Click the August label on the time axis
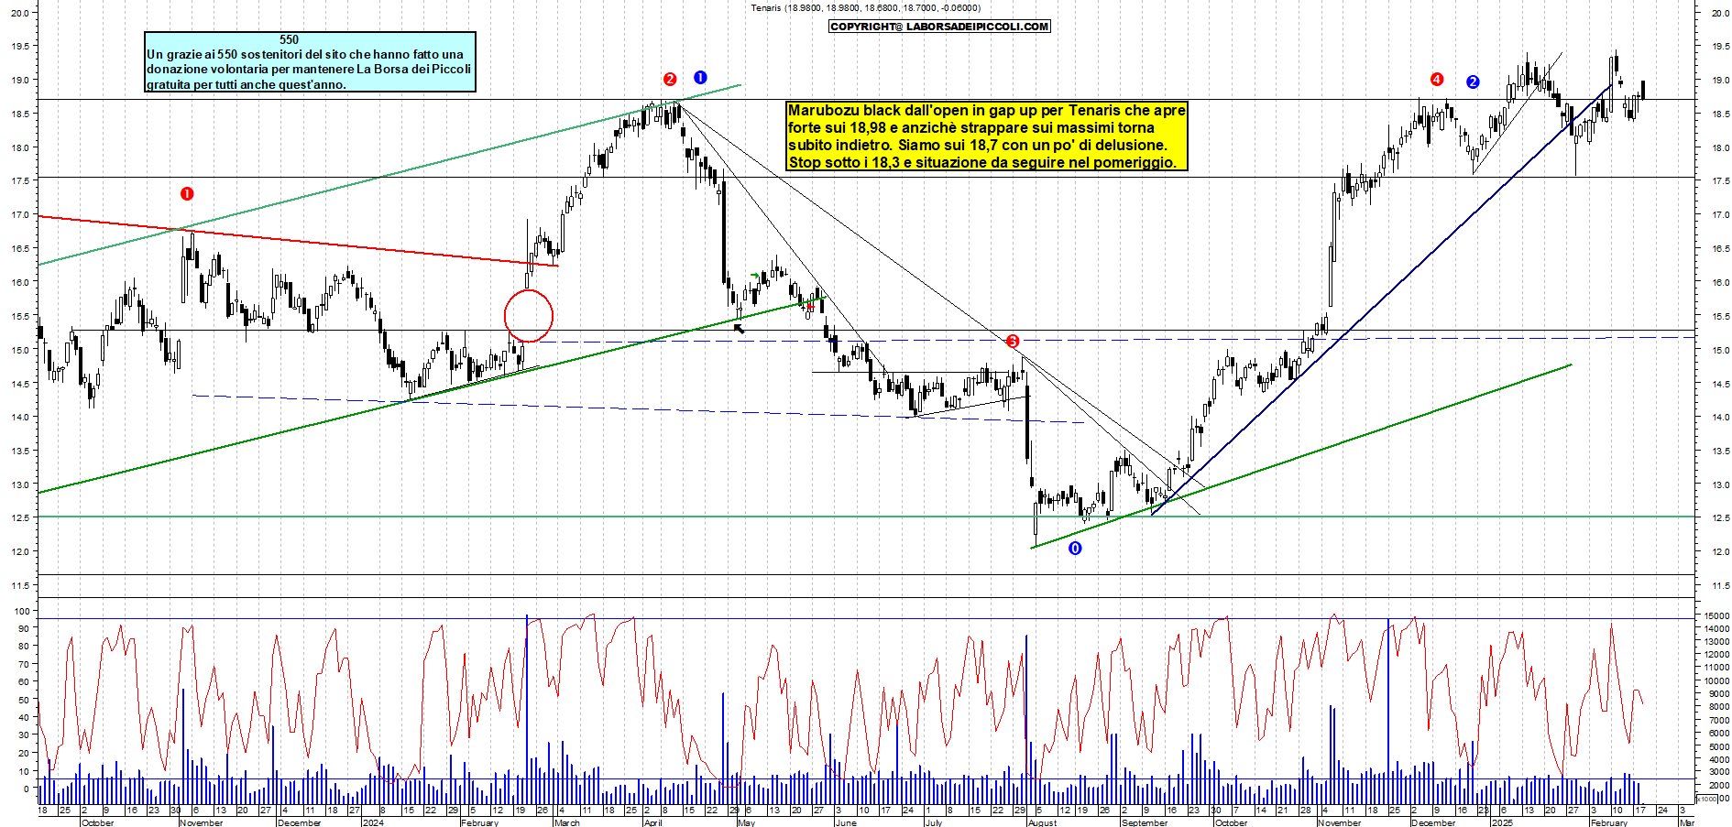 pyautogui.click(x=1042, y=822)
